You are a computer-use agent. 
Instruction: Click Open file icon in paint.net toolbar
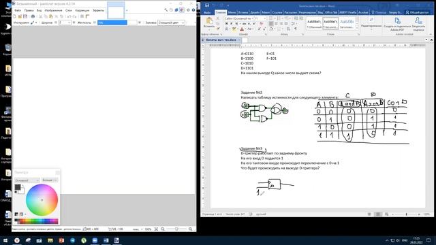click(20, 16)
